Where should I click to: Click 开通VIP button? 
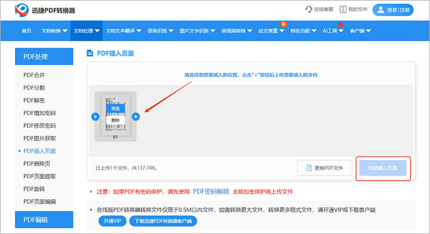(112, 221)
